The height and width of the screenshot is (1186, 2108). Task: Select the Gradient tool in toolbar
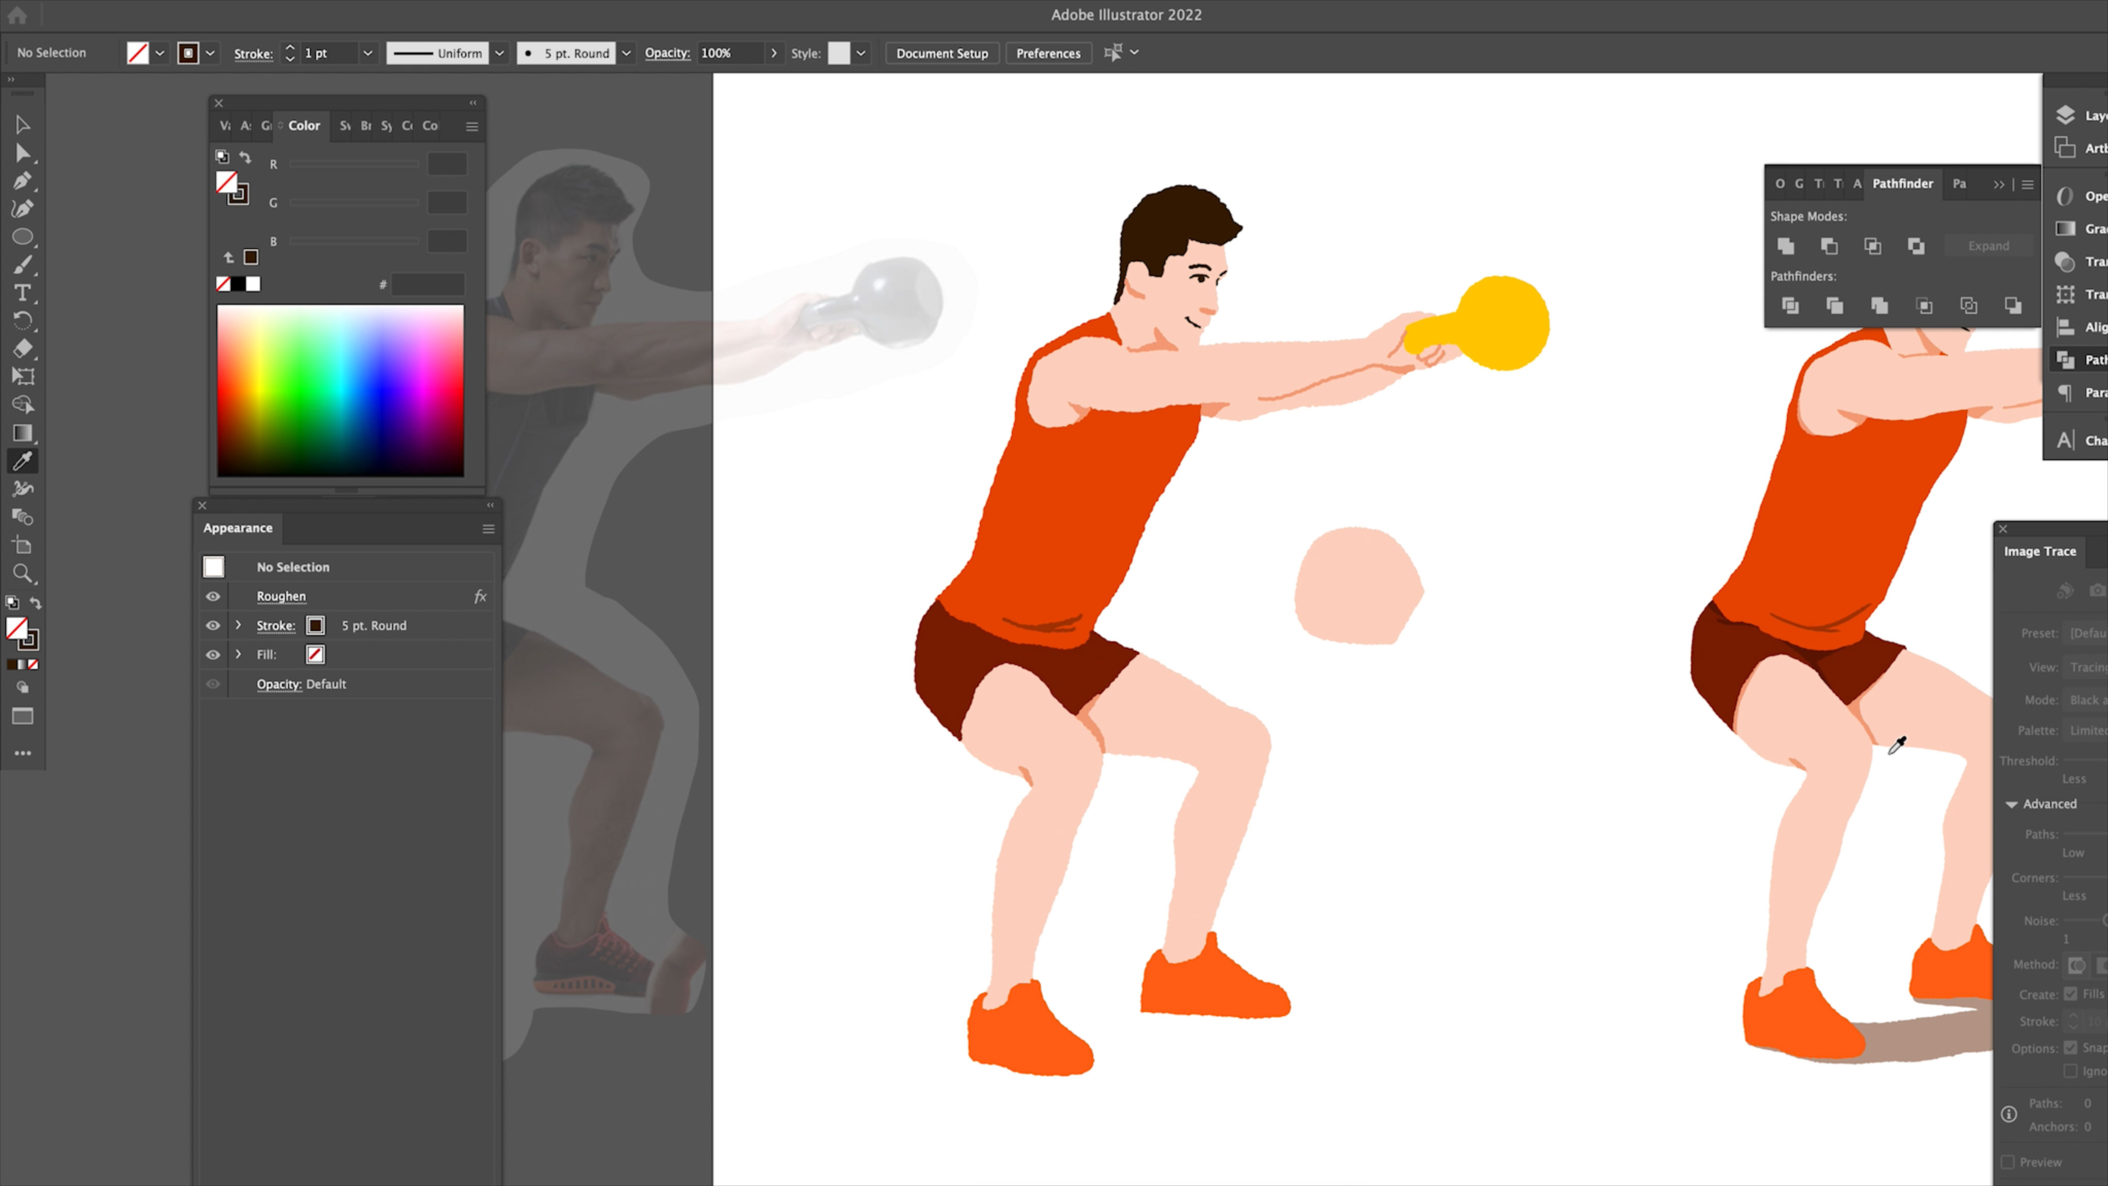[x=22, y=433]
